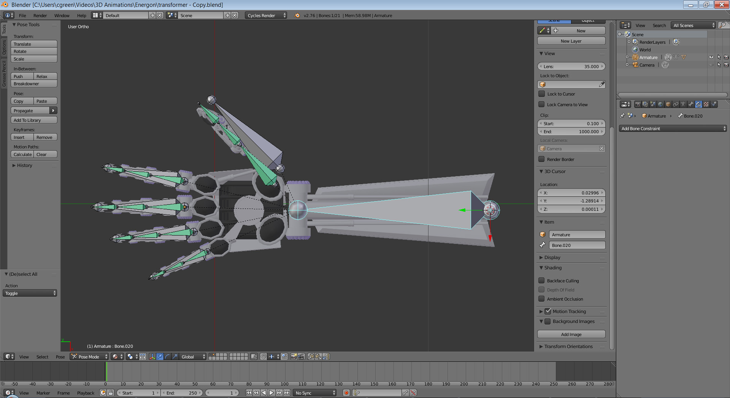Expand the Armature item in the Outliner

coord(627,57)
